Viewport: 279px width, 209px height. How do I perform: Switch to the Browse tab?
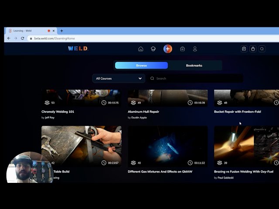pyautogui.click(x=141, y=65)
